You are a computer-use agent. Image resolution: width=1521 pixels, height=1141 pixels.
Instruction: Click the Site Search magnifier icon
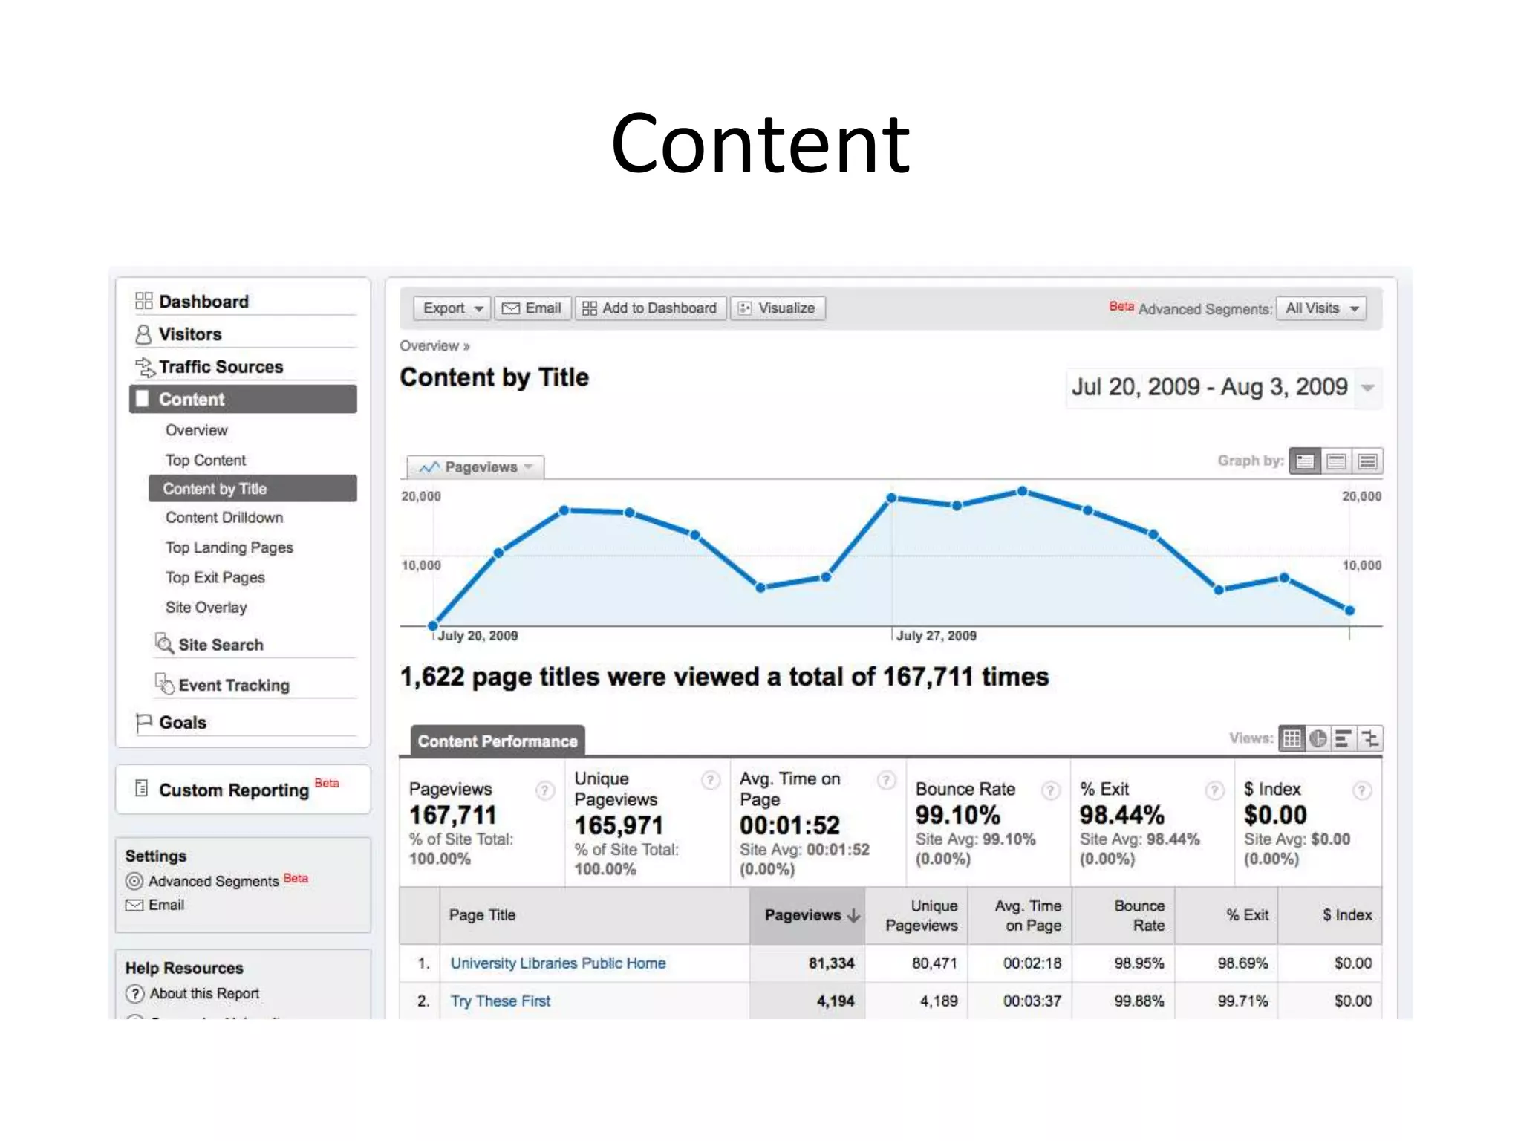pos(164,643)
